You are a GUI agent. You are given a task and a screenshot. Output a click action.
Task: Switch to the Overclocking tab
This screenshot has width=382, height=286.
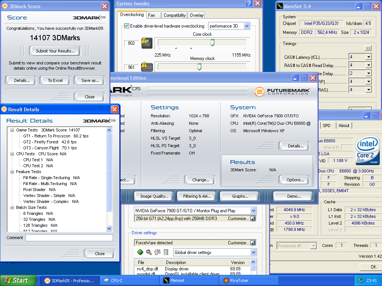coord(132,15)
